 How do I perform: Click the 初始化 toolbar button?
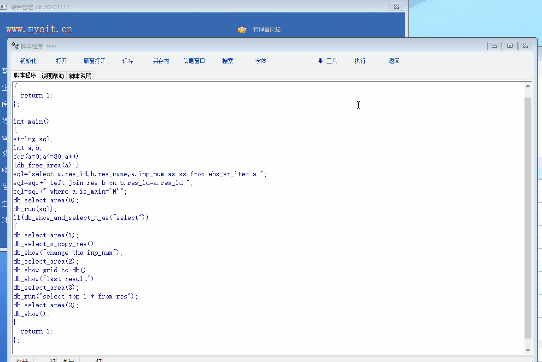pyautogui.click(x=28, y=61)
